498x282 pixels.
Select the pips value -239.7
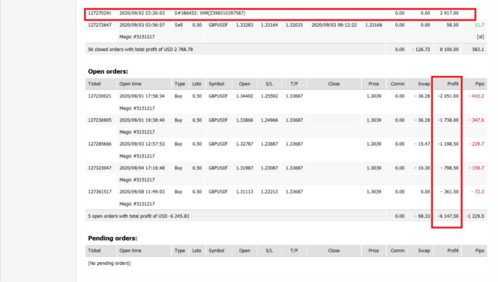pos(477,144)
